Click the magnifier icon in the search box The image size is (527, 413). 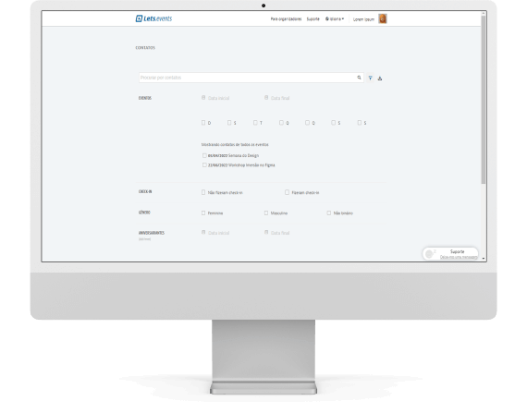[x=359, y=78]
